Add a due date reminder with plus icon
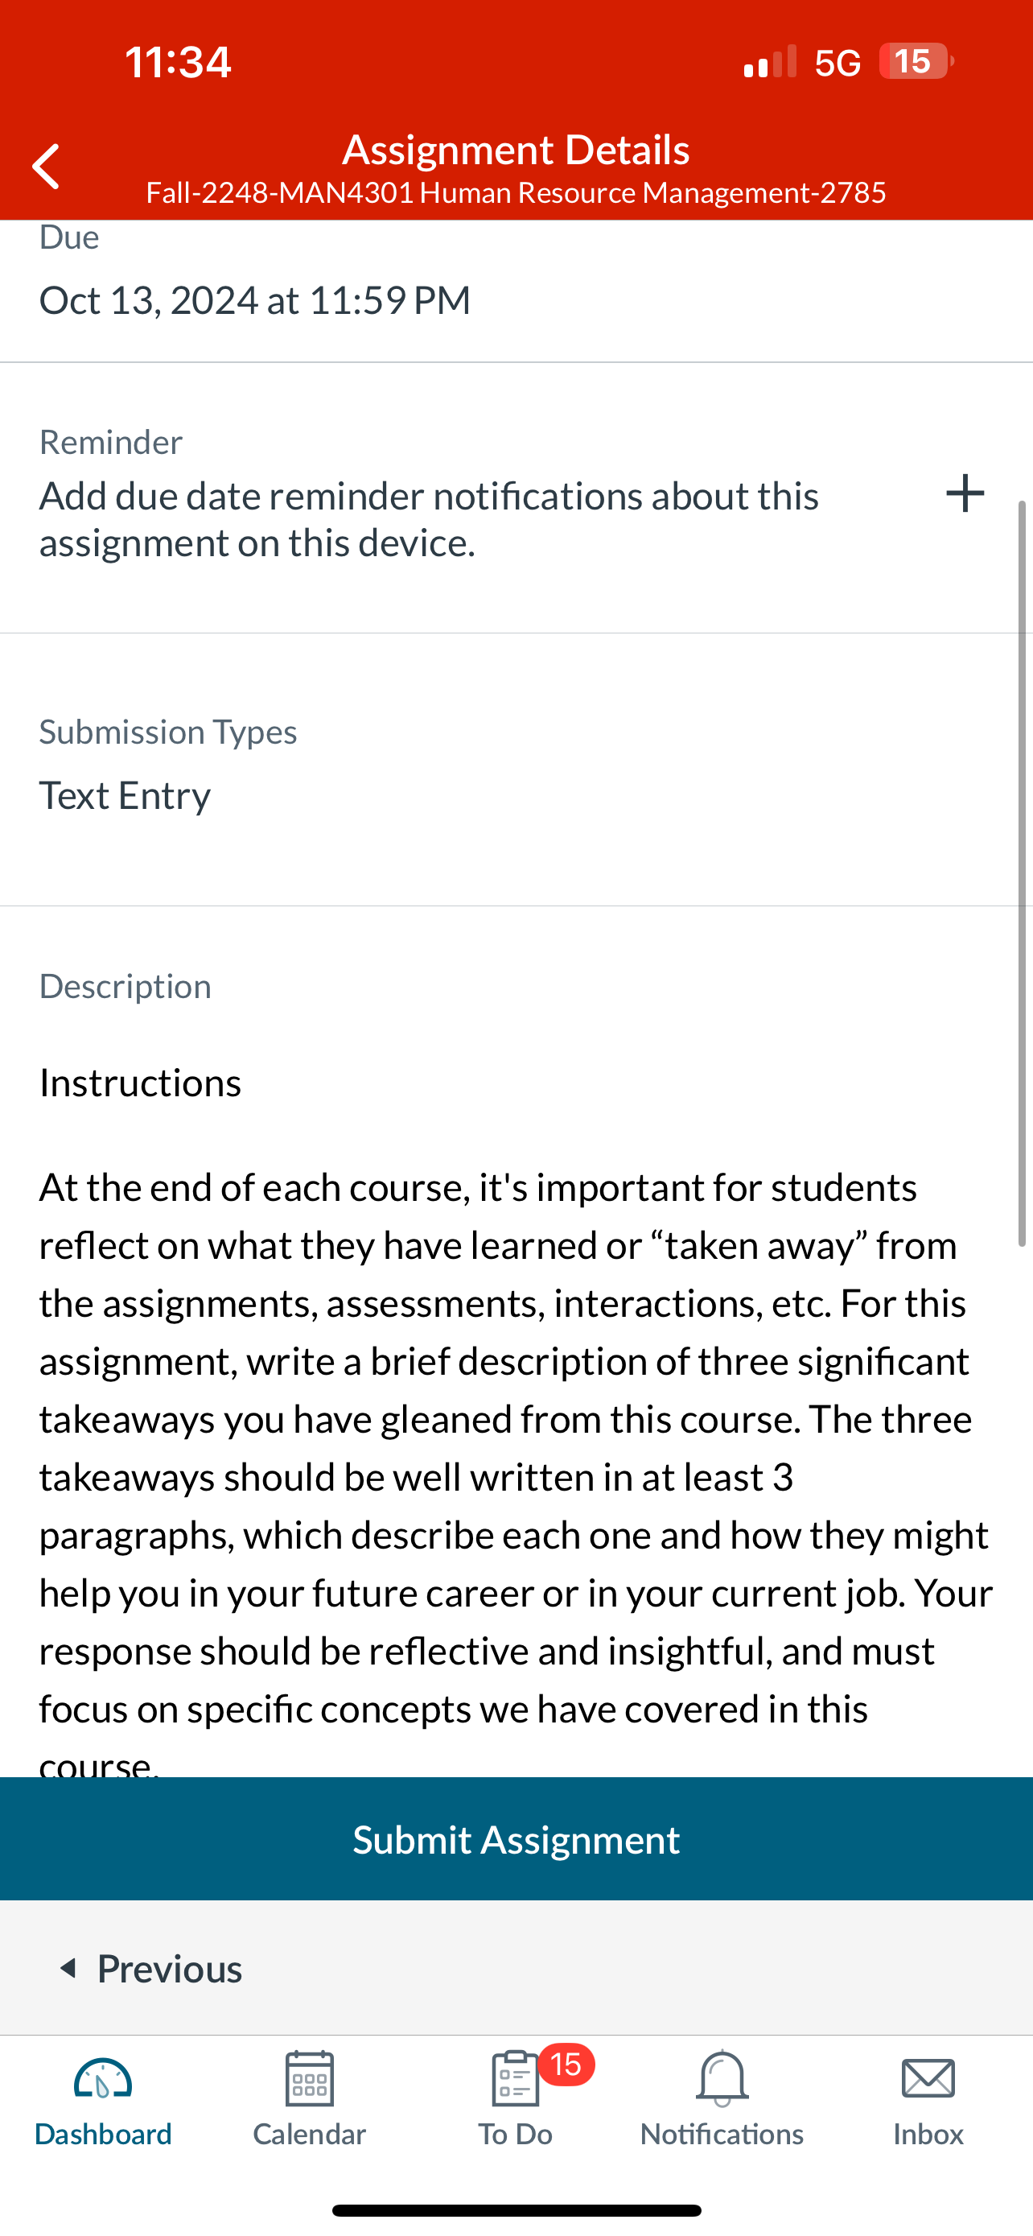1033x2236 pixels. [x=965, y=493]
